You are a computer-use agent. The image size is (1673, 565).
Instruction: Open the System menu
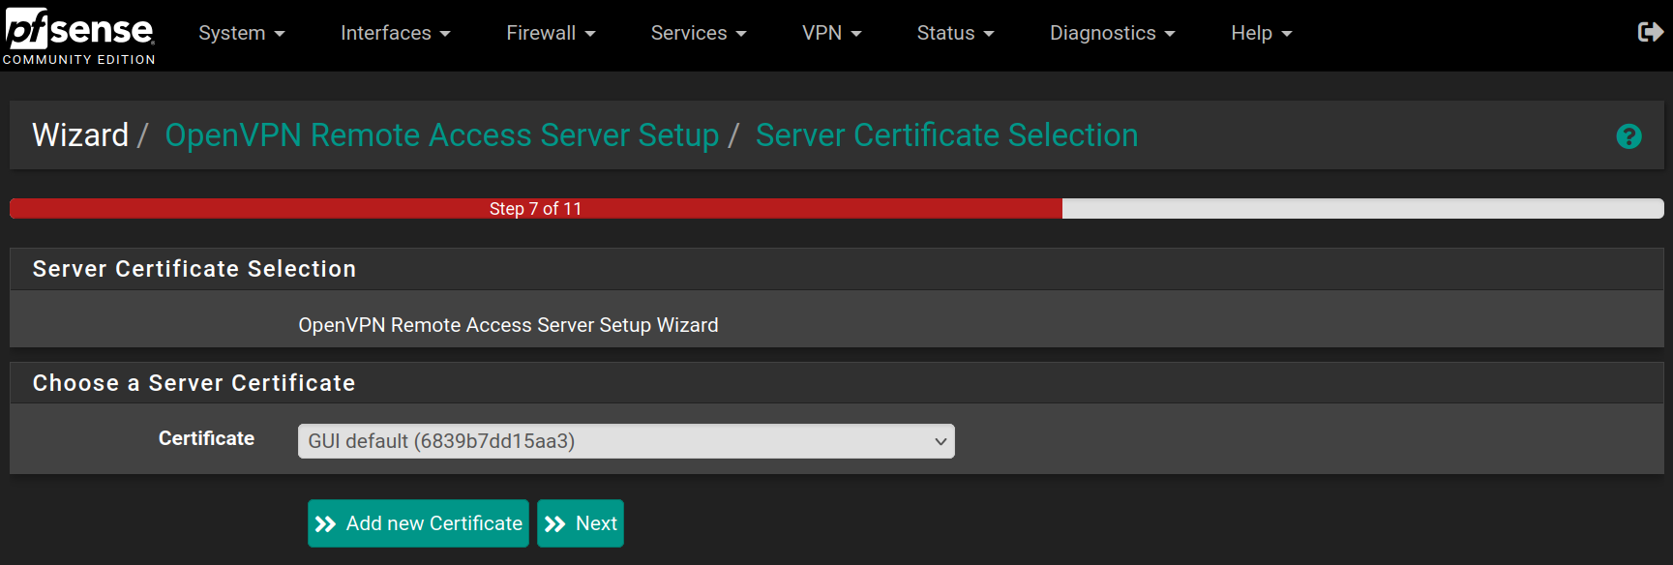click(242, 33)
